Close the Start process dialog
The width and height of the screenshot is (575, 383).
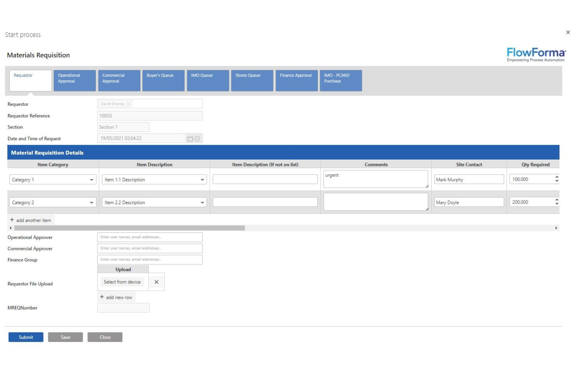tap(568, 32)
